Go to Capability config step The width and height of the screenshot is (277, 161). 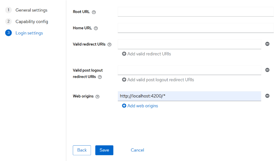(31, 22)
